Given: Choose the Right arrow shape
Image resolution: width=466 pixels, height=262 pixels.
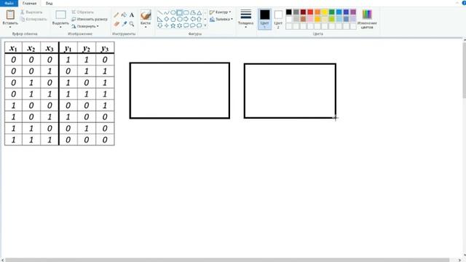Looking at the screenshot, I should (186, 19).
